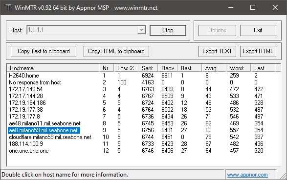Viewport: 287px width, 180px height.
Task: Click the Best column header
Action: (x=189, y=68)
